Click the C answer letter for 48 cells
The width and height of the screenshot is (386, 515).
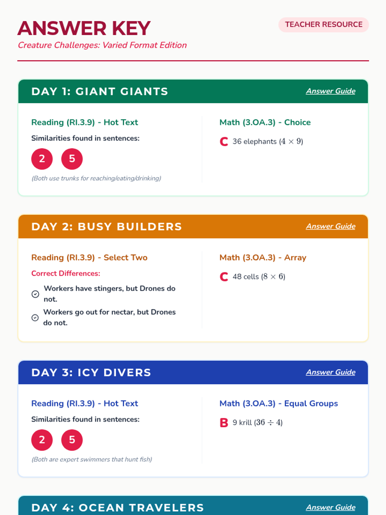point(224,277)
